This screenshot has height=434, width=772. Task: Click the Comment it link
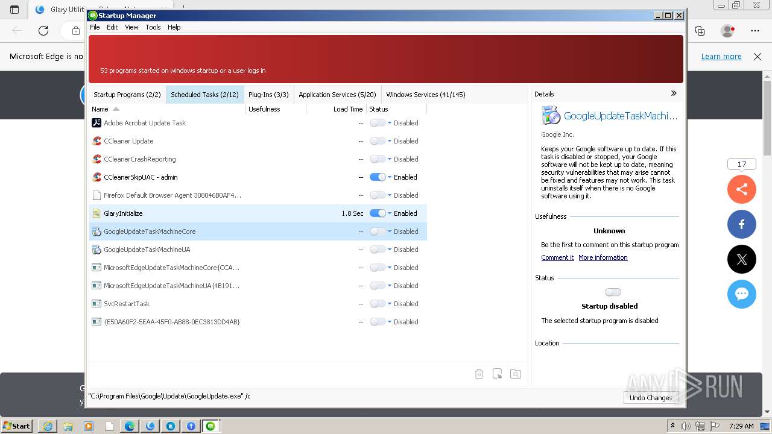click(x=557, y=257)
